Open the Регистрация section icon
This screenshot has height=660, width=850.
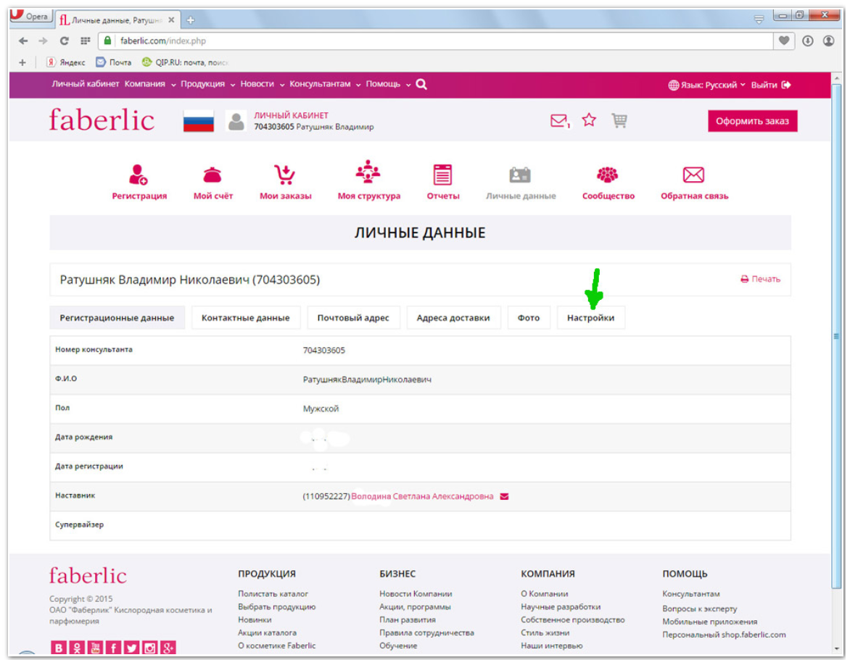[139, 175]
